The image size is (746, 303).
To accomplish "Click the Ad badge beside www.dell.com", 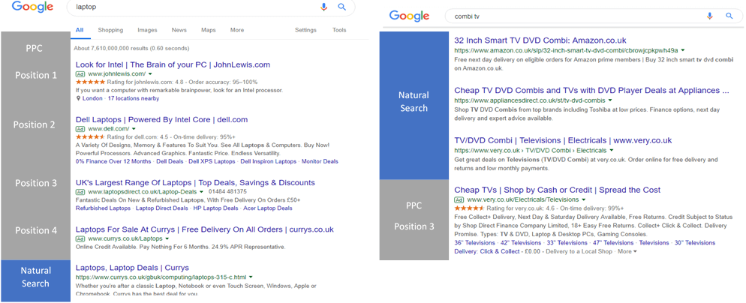I will pyautogui.click(x=80, y=129).
